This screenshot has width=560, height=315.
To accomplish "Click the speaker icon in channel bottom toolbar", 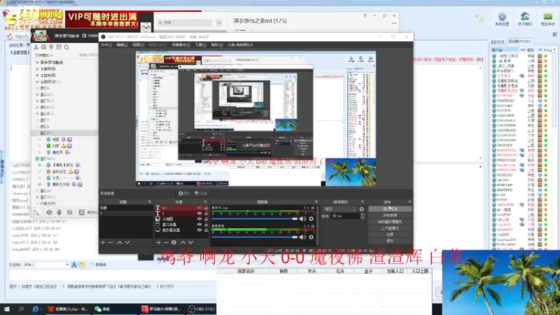I will pyautogui.click(x=49, y=213).
